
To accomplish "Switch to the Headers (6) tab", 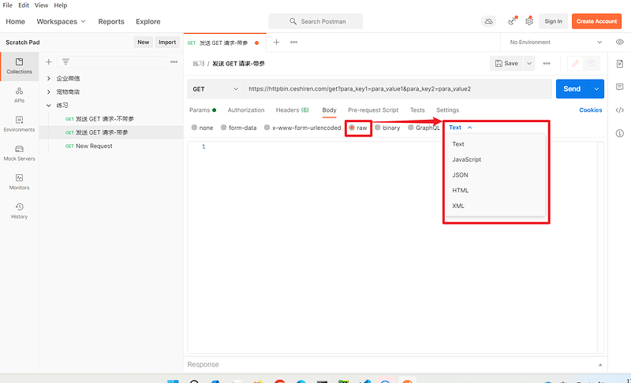I will tap(292, 110).
